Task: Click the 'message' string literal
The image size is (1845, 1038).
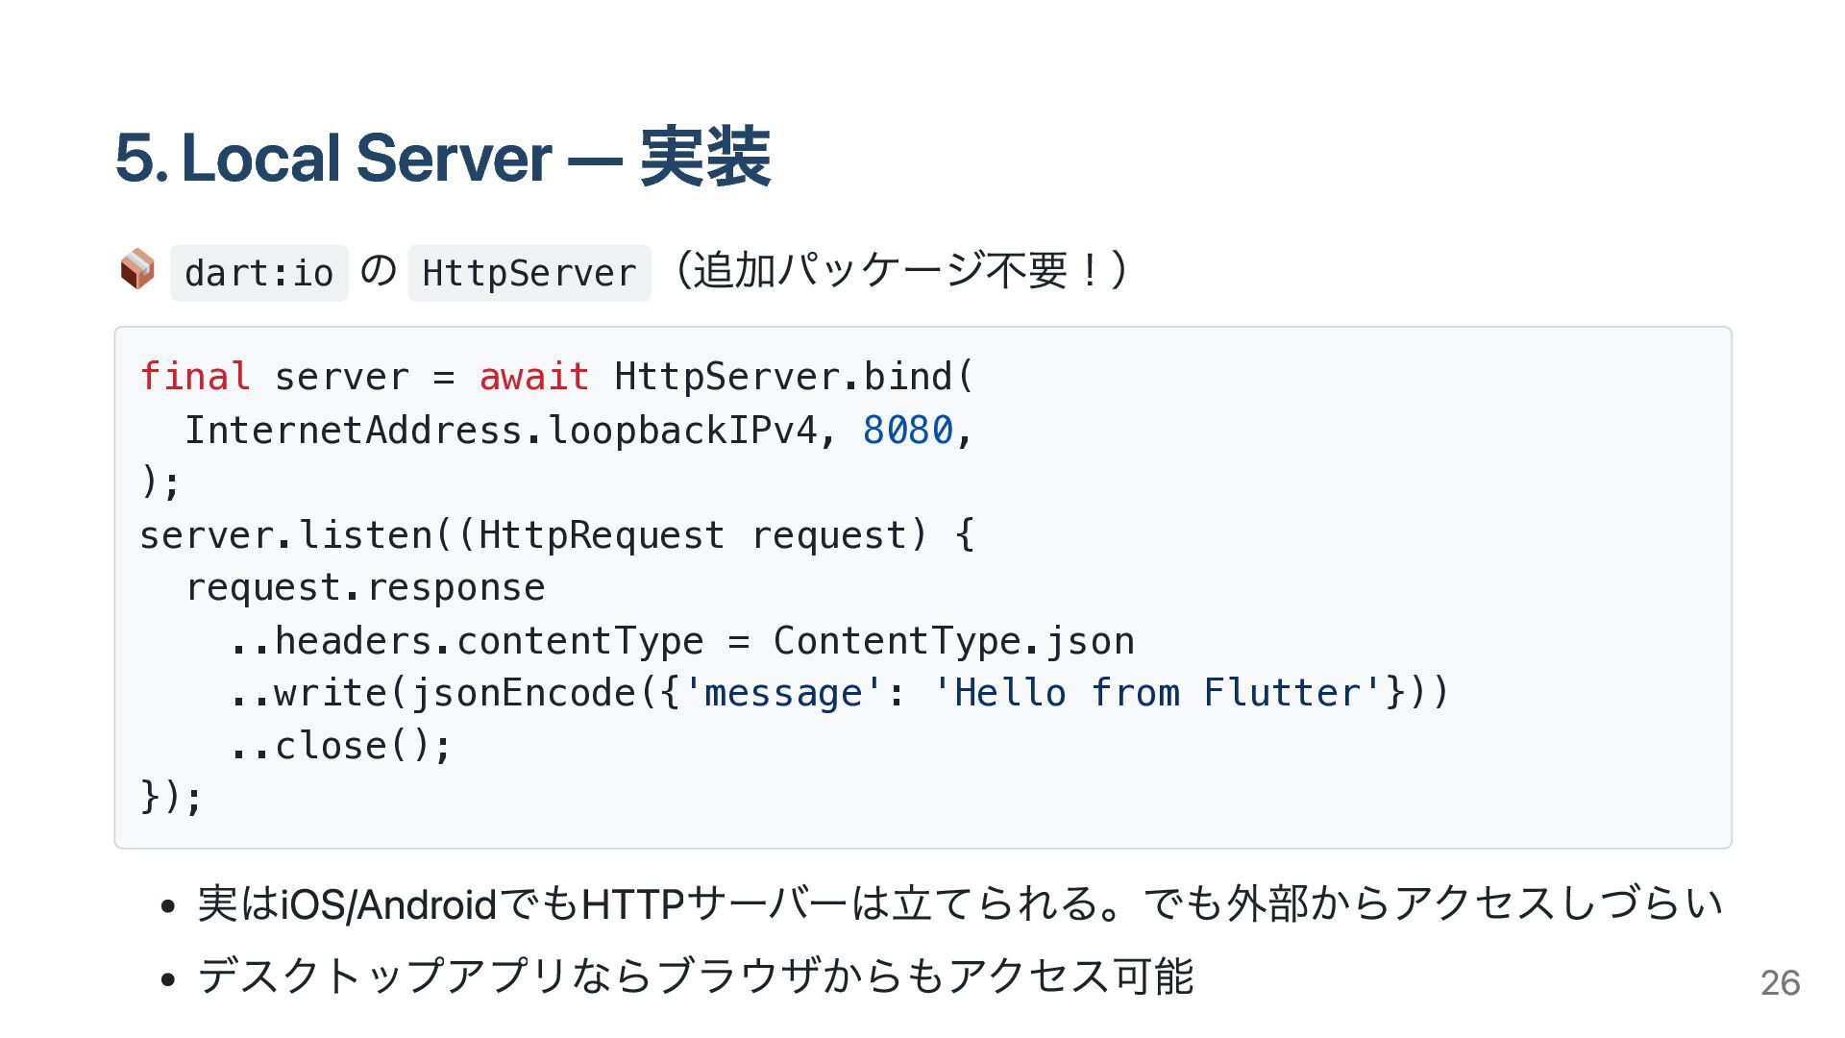Action: click(783, 693)
